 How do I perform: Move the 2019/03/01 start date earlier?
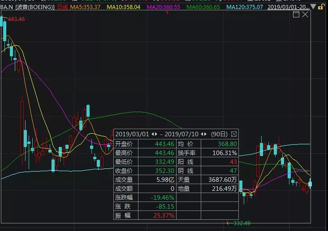tap(153, 134)
